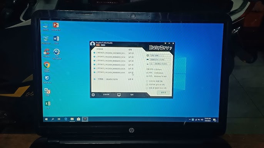Select the tab right of the monitor icon

pyautogui.click(x=132, y=95)
